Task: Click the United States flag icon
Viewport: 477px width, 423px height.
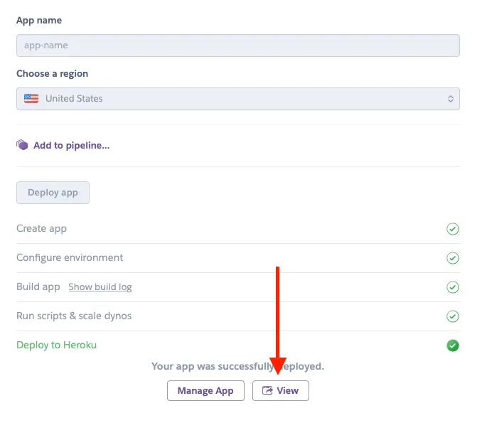Action: point(31,98)
